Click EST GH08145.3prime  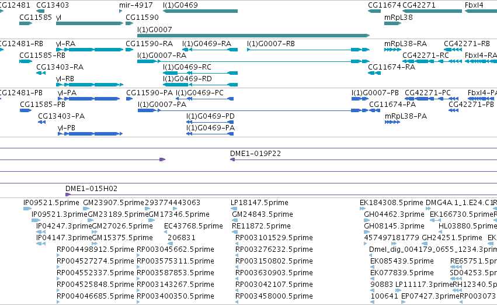pyautogui.click(x=394, y=226)
